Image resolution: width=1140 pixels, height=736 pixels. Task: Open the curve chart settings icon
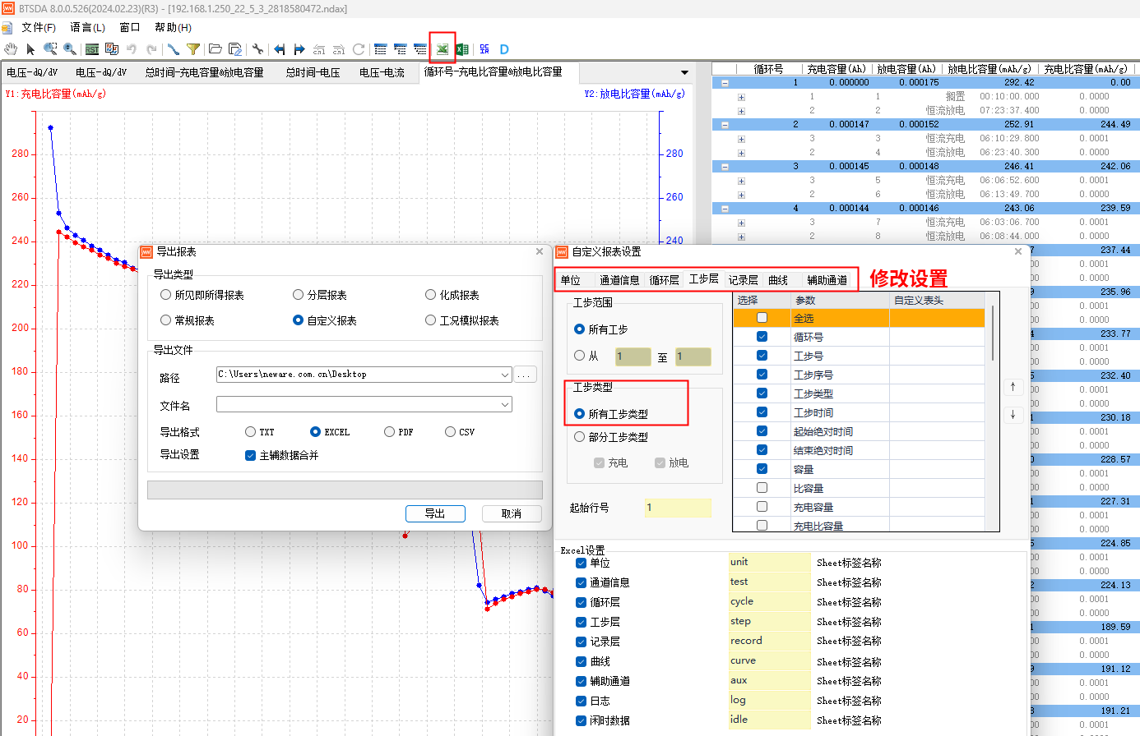point(112,49)
